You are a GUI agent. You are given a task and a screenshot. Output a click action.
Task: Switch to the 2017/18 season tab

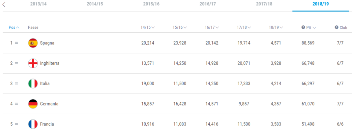pyautogui.click(x=264, y=4)
